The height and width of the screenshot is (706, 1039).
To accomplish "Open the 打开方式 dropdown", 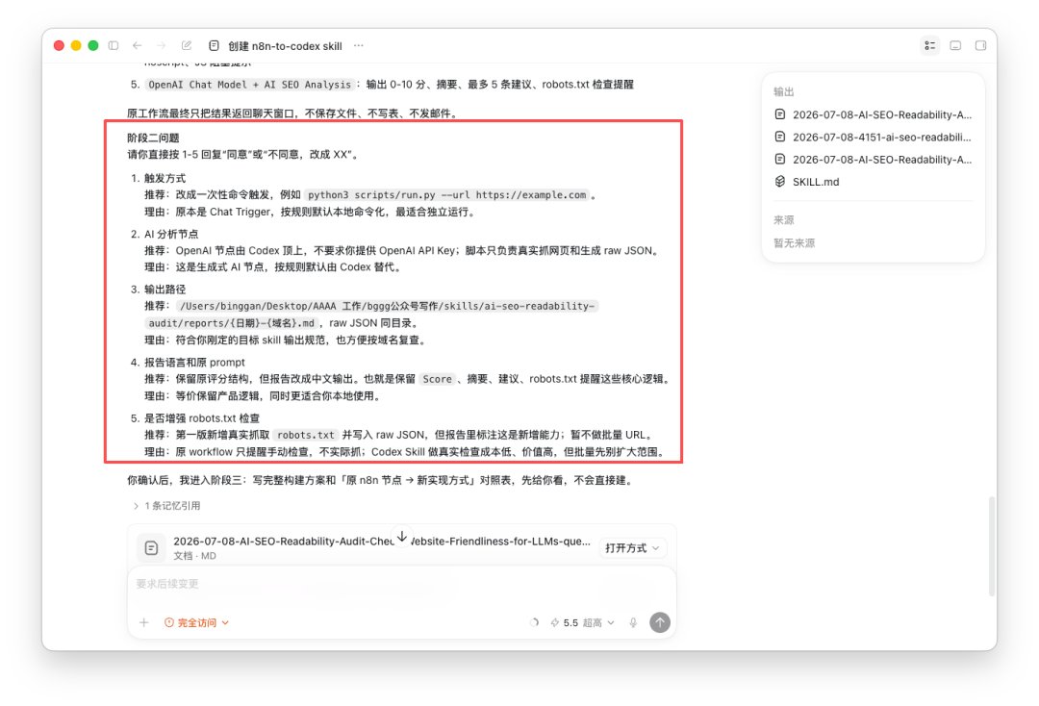I will click(632, 547).
